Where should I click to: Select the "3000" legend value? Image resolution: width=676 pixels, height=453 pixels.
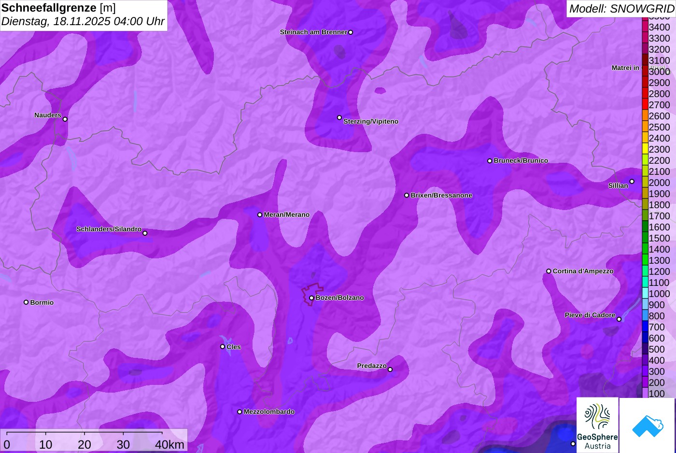(660, 71)
